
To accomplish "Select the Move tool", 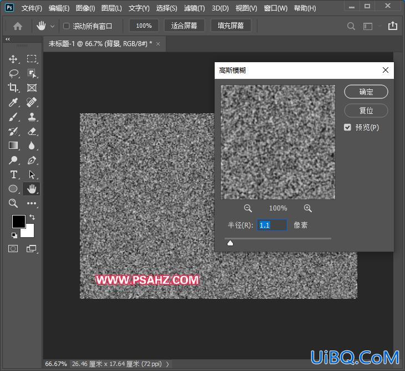I will click(x=13, y=59).
